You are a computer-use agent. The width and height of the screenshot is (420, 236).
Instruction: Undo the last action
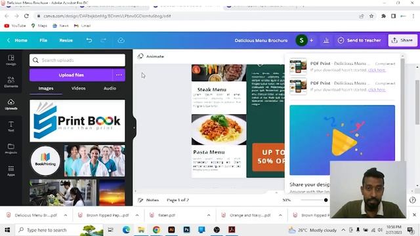89,41
